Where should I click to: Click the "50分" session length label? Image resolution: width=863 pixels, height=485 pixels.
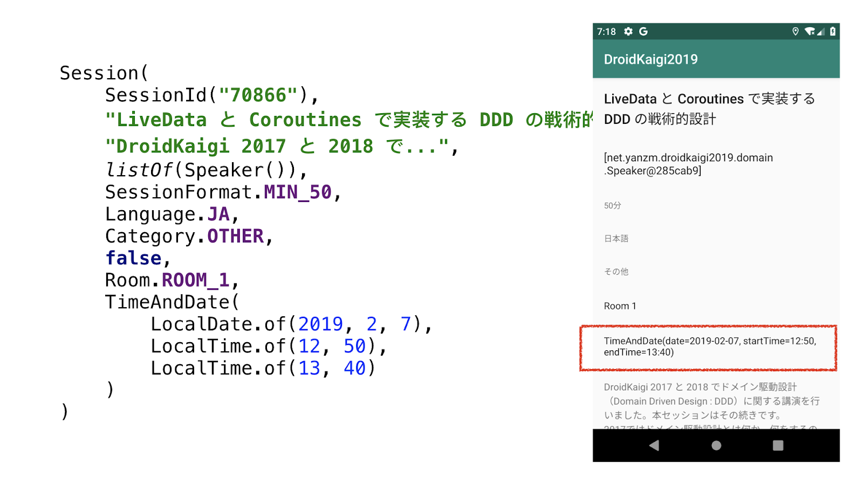click(613, 205)
